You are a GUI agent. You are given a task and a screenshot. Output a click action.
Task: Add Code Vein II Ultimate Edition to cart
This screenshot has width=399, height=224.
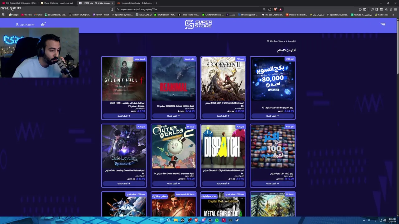point(223,116)
